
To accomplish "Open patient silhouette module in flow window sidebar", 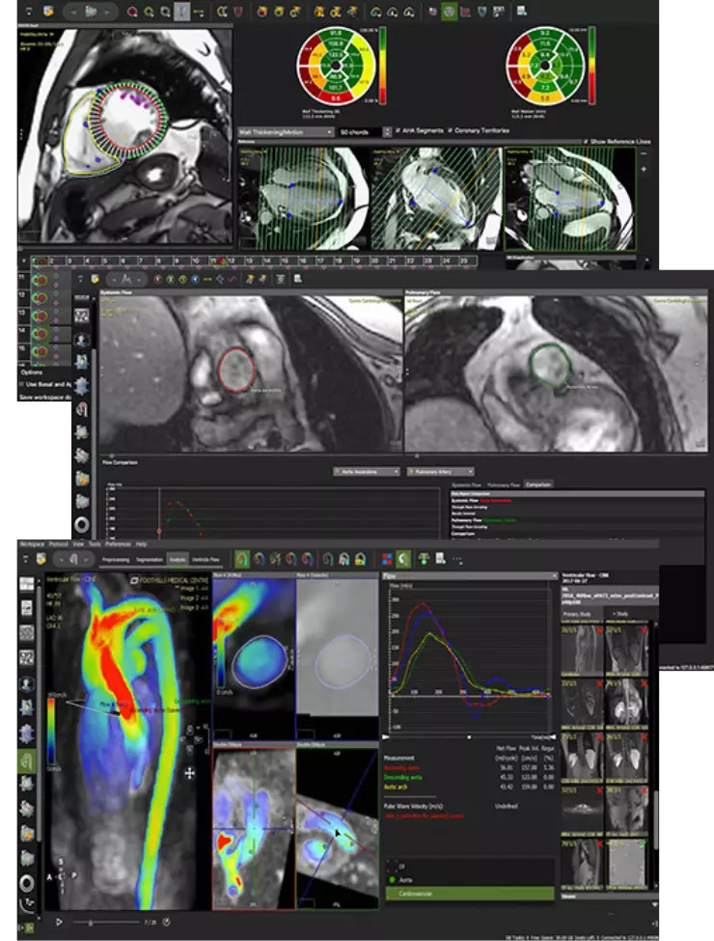I will click(82, 341).
